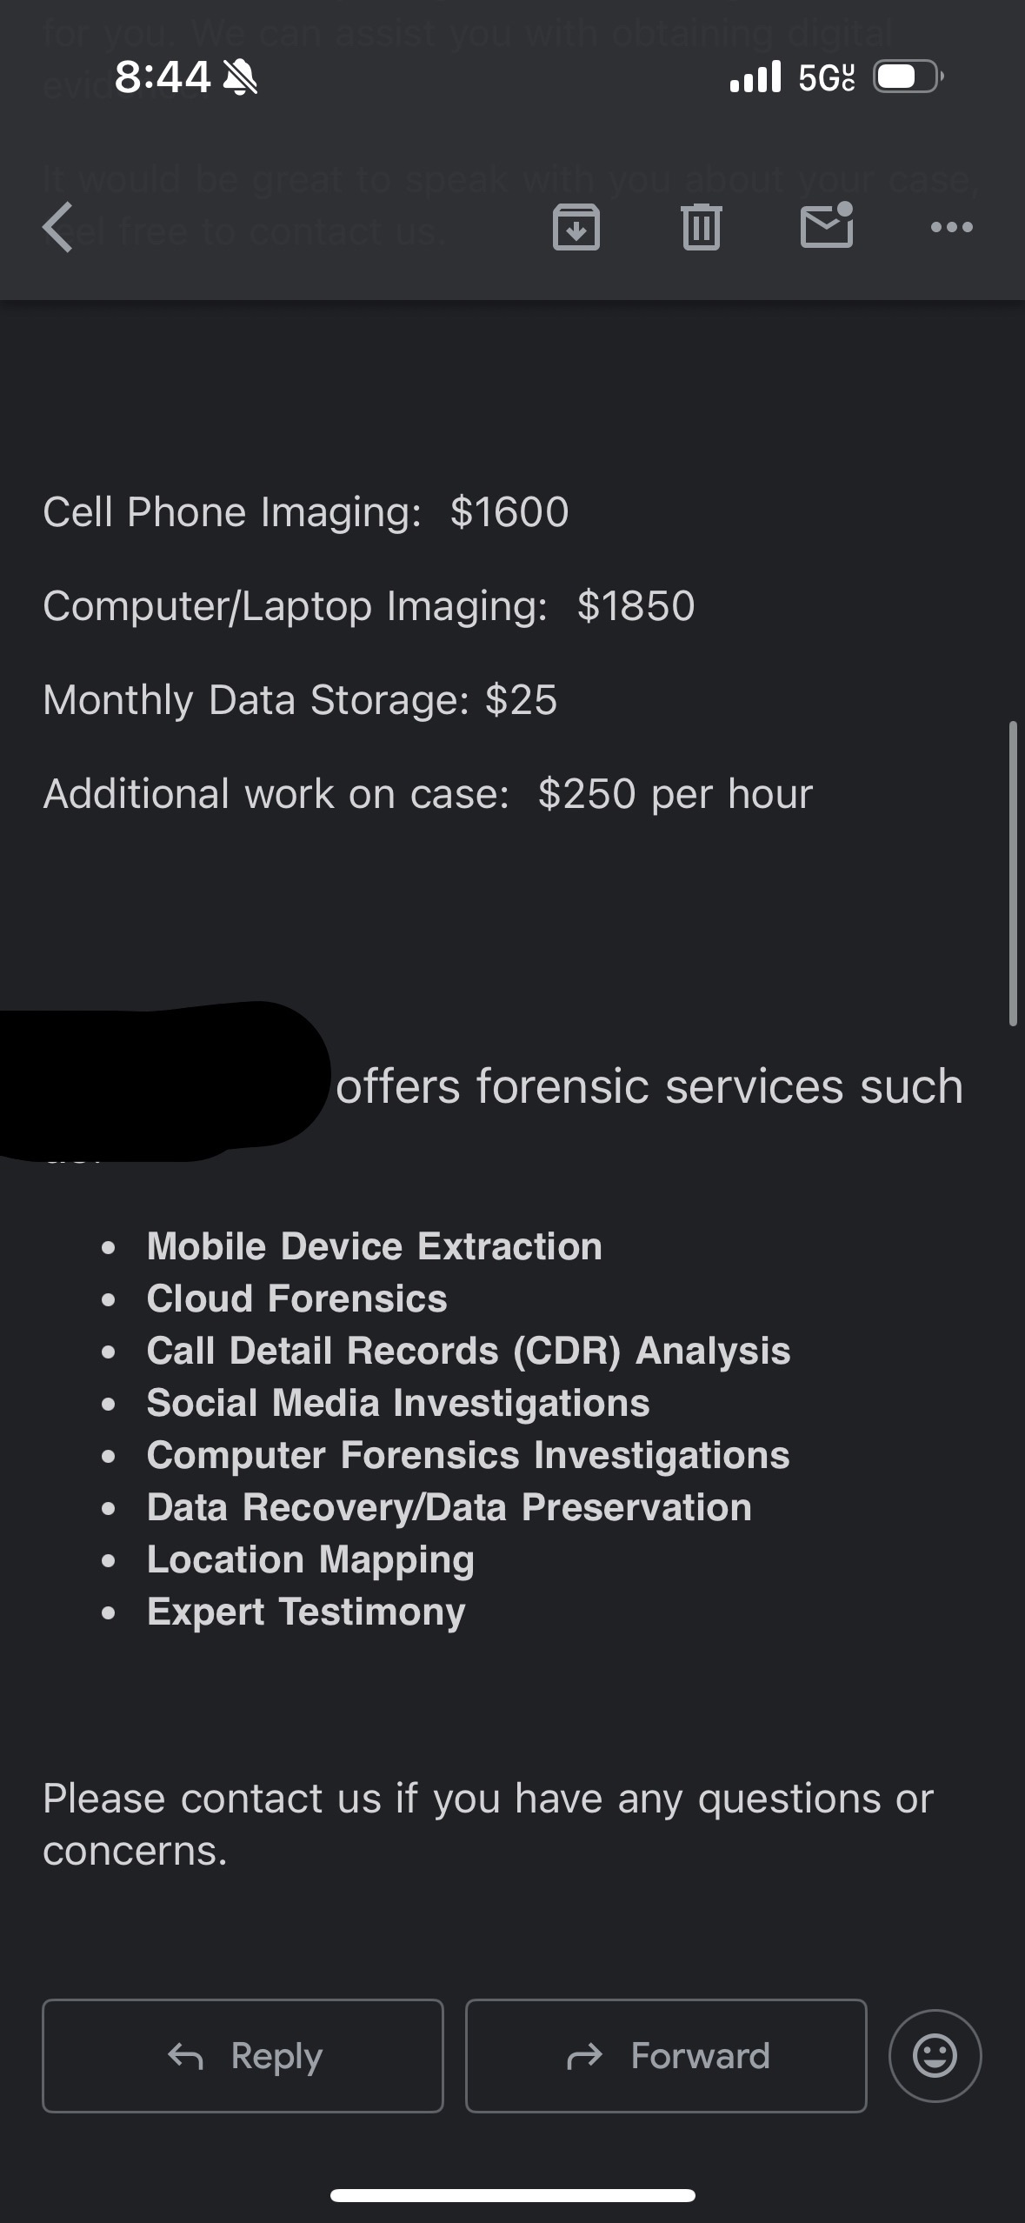Tap the Call Detail Records Analysis item

click(x=468, y=1351)
